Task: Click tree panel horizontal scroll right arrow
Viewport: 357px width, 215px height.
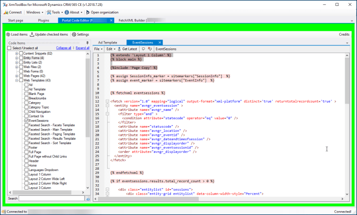Action: click(x=83, y=192)
